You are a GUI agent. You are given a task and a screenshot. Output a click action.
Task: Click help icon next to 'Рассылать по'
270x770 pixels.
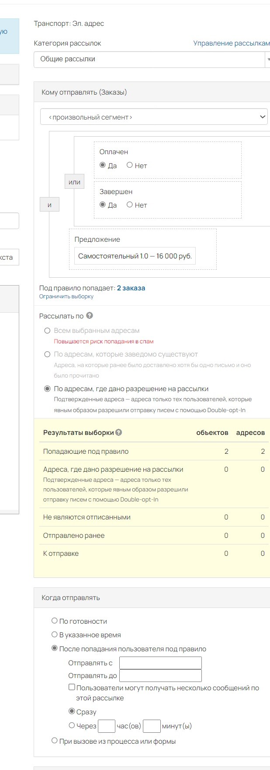(x=90, y=316)
